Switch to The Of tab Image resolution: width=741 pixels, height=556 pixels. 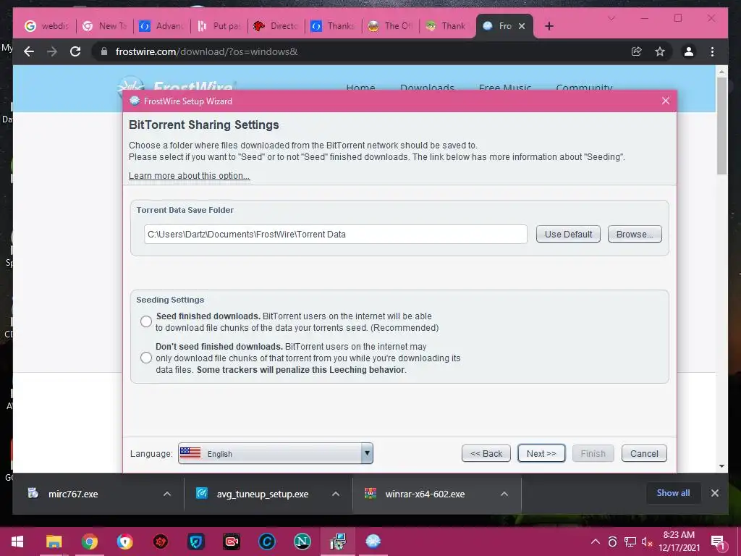391,26
